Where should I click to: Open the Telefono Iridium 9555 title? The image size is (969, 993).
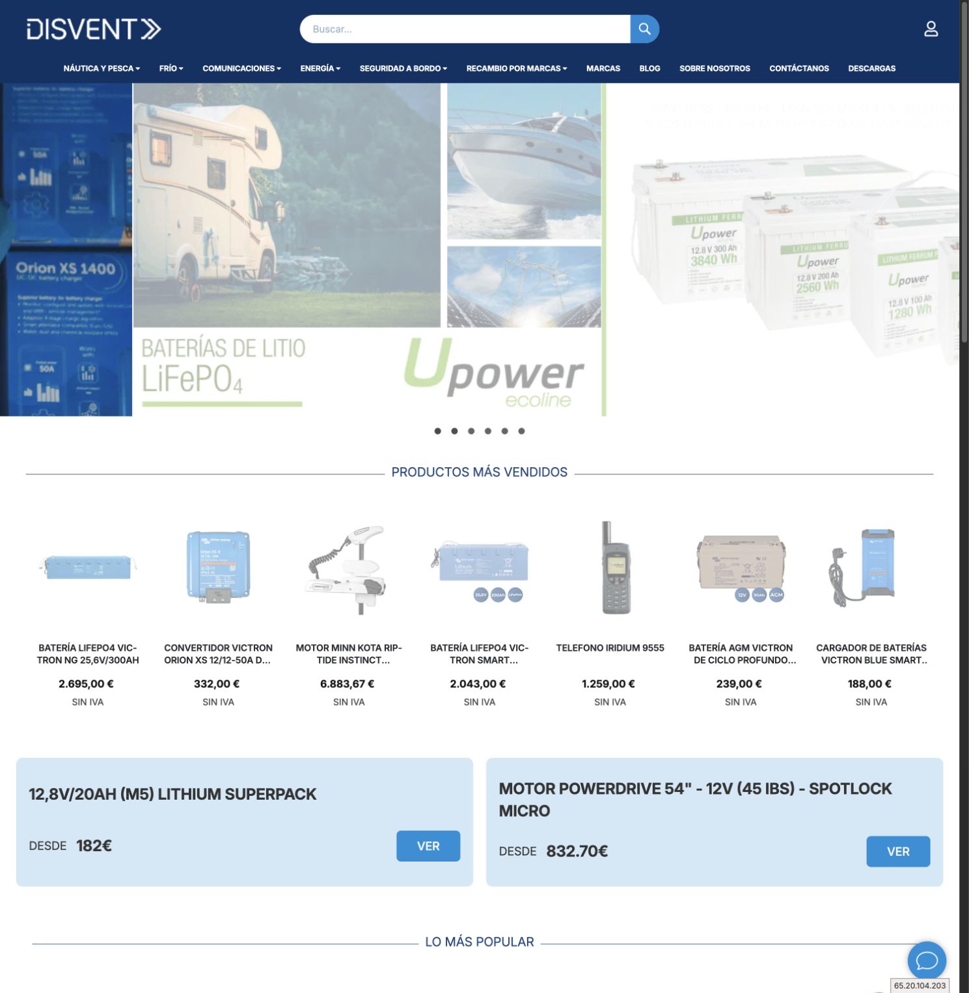[610, 648]
